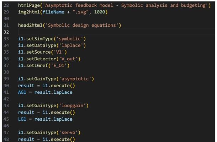Click line number 32 in gutter
Image resolution: width=217 pixels, height=142 pixels.
point(6,32)
